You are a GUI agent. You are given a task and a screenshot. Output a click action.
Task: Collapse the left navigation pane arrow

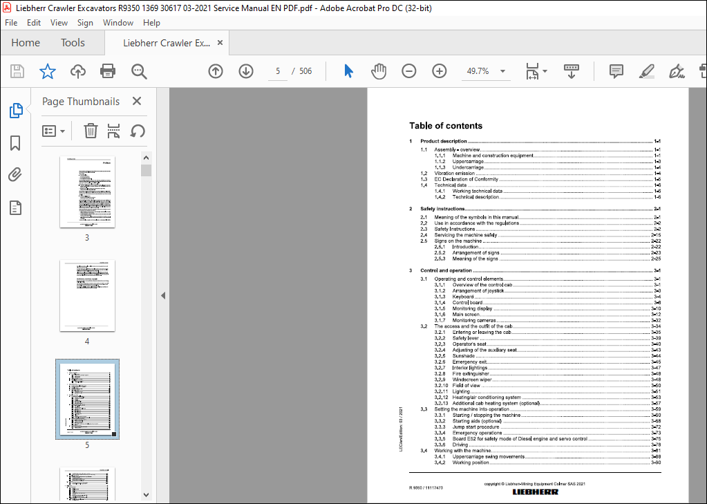tap(163, 295)
